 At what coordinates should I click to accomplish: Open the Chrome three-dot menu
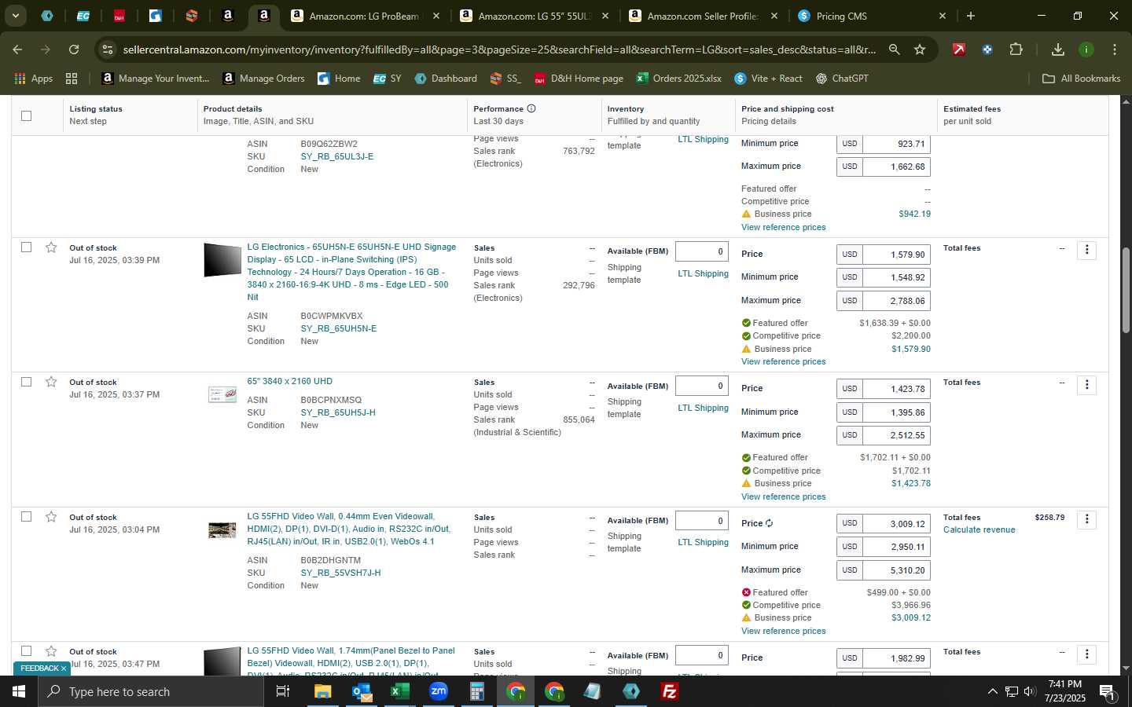[1115, 49]
